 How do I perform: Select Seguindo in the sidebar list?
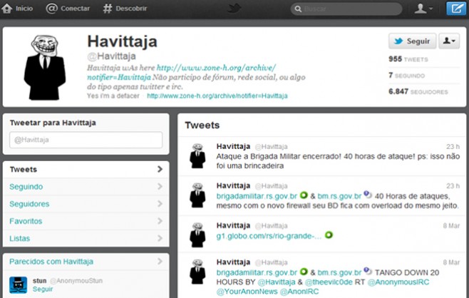coord(26,187)
